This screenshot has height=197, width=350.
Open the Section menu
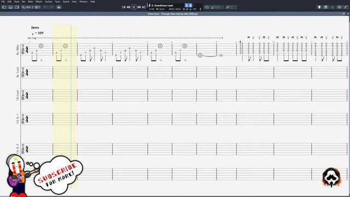point(49,2)
